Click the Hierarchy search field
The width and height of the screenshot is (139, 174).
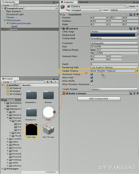point(35,5)
